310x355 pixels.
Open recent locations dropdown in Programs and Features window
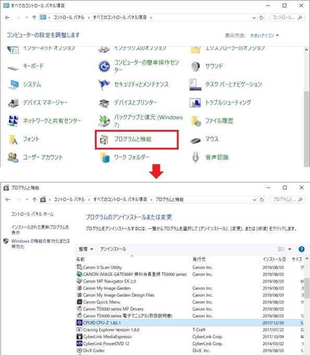[27, 199]
